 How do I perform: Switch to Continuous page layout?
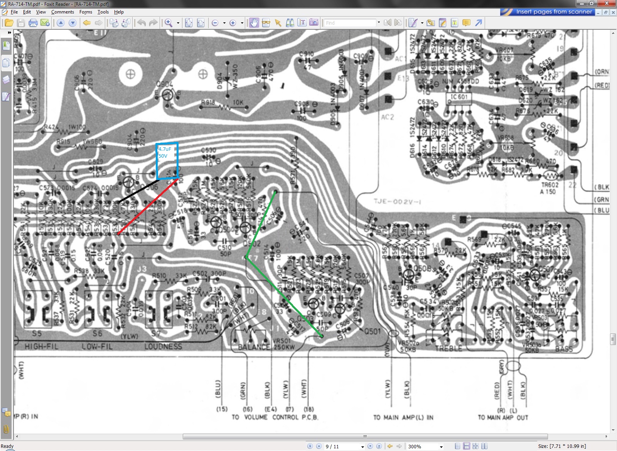[x=467, y=446]
